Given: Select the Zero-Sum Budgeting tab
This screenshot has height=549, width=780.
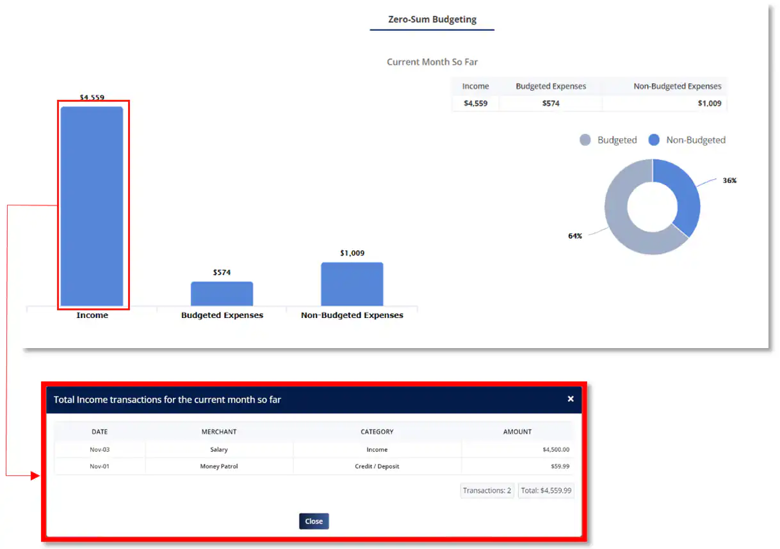Looking at the screenshot, I should click(x=432, y=19).
